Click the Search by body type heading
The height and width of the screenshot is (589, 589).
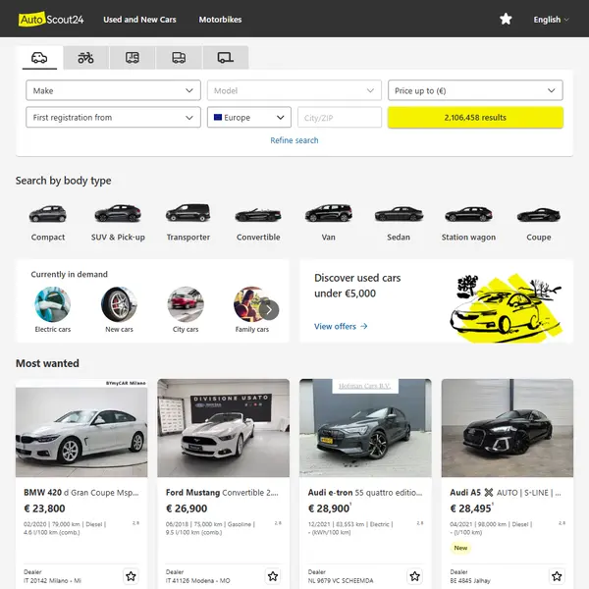coord(64,181)
